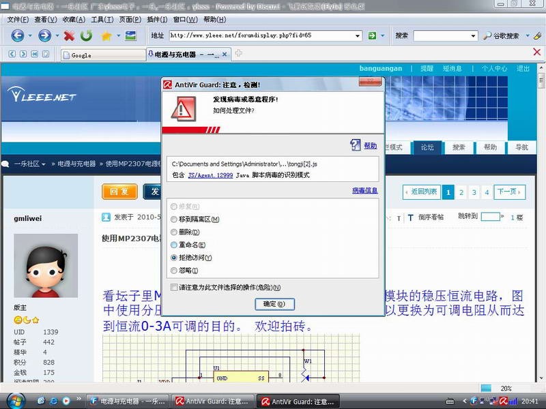546x409 pixels.
Task: Click the 跳转到 page jump input field
Action: 491,216
